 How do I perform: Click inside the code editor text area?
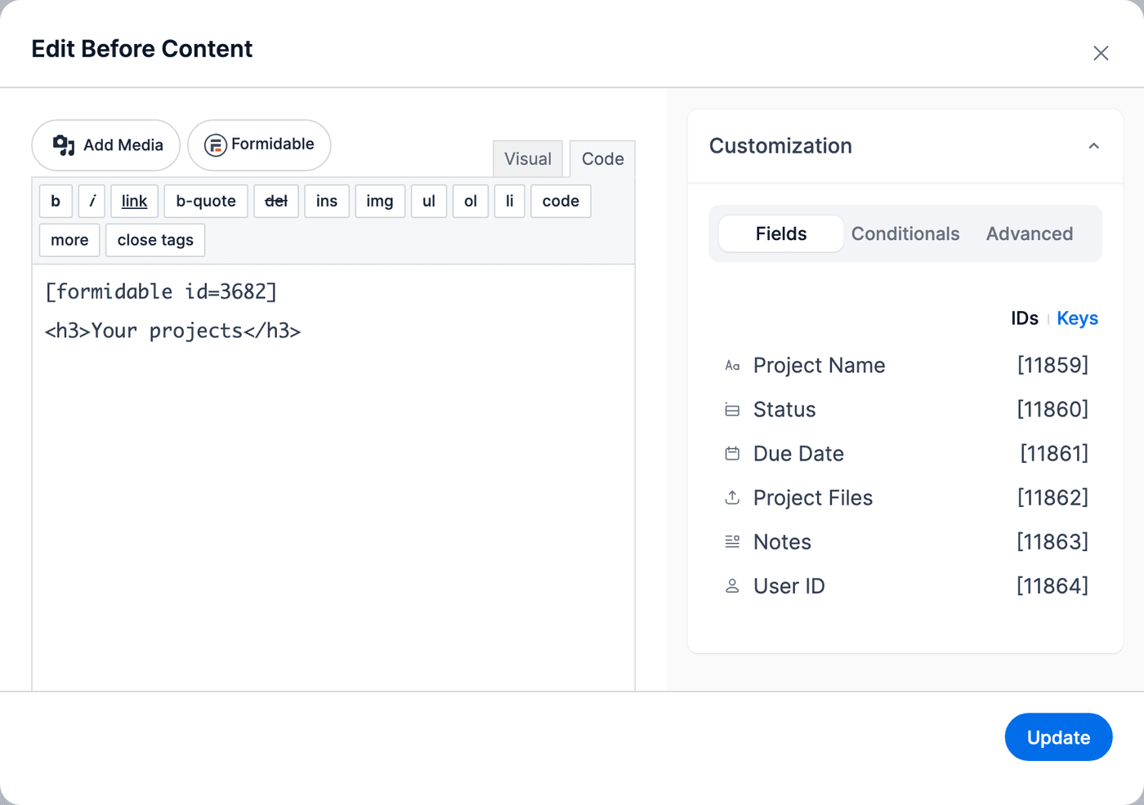tap(333, 478)
